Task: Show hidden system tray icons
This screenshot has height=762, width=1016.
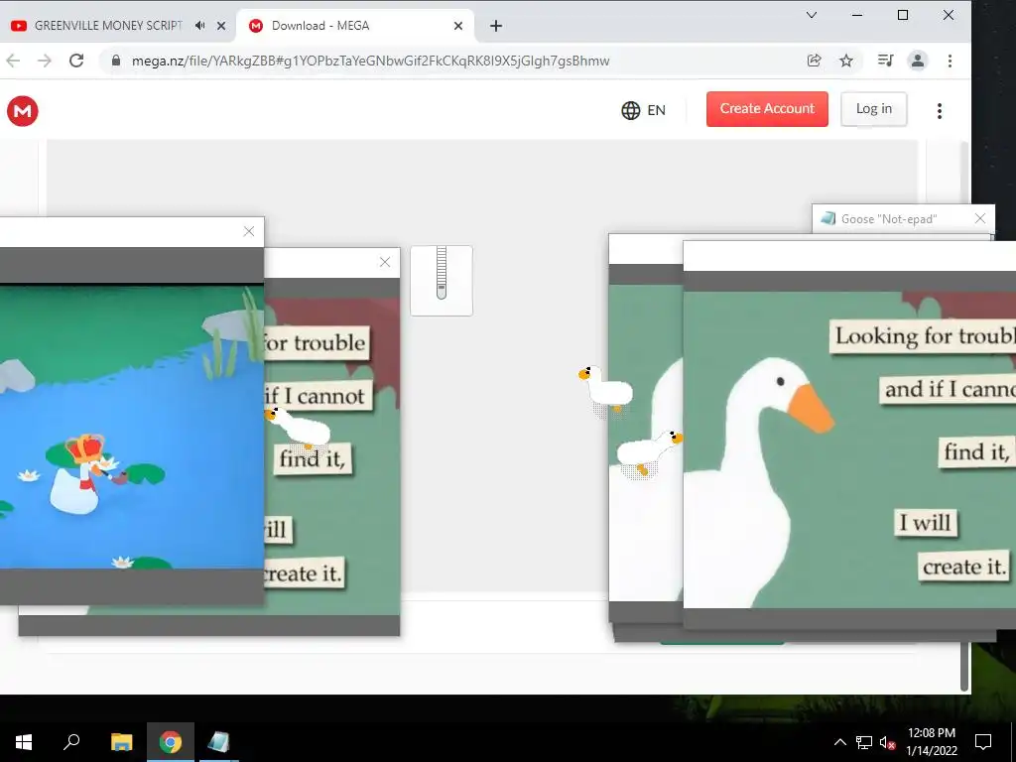Action: point(839,742)
